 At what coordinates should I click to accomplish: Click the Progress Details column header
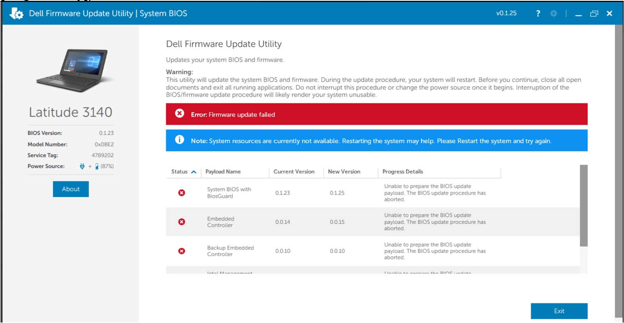pyautogui.click(x=403, y=171)
